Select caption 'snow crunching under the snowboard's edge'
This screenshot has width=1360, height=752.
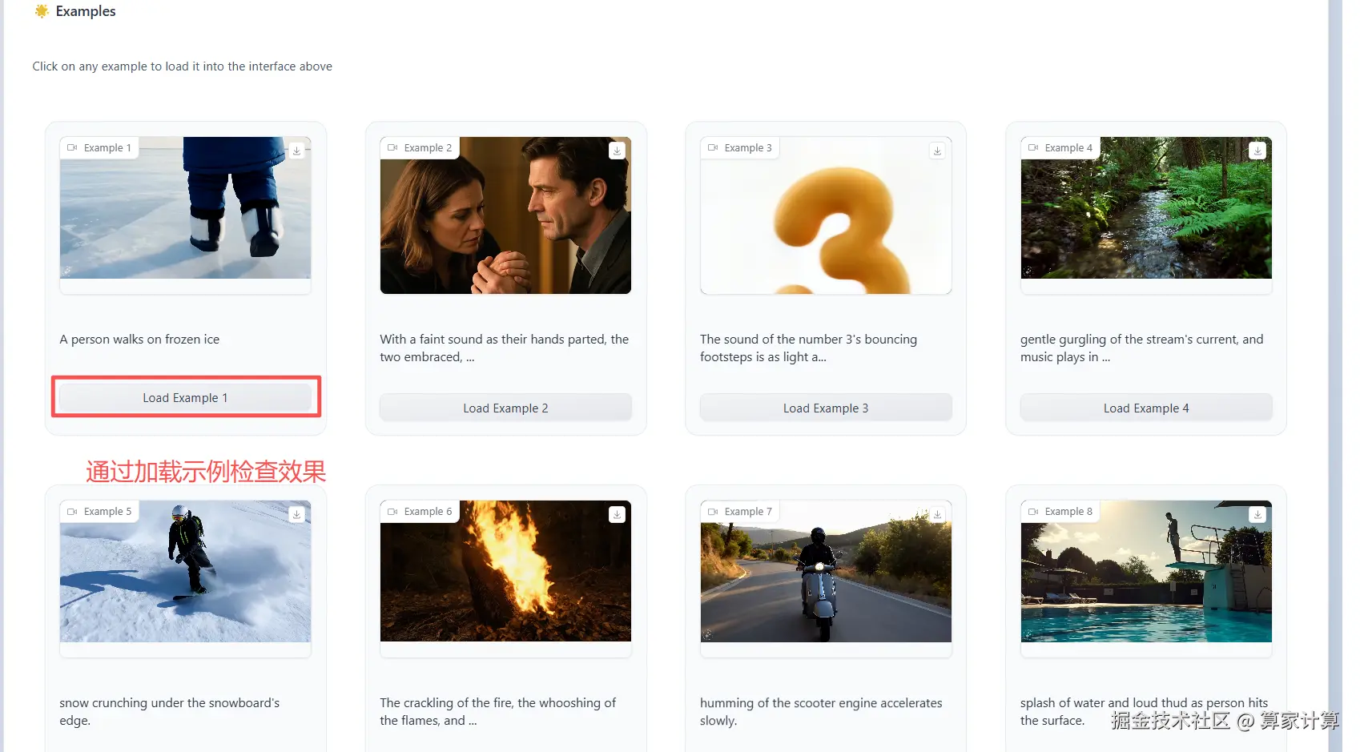[x=170, y=712]
